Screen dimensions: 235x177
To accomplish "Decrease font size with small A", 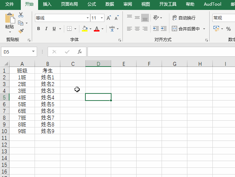I will point(116,18).
